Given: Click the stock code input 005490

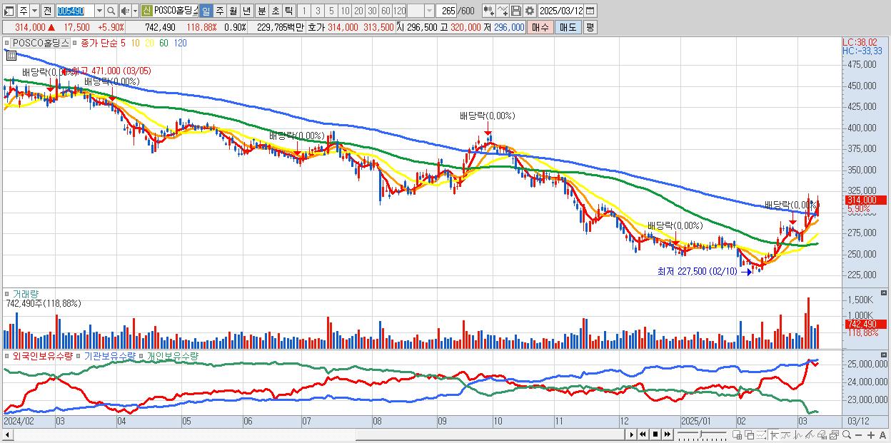Looking at the screenshot, I should pyautogui.click(x=75, y=11).
